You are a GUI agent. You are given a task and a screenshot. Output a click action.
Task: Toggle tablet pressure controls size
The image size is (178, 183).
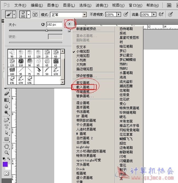click(x=170, y=14)
